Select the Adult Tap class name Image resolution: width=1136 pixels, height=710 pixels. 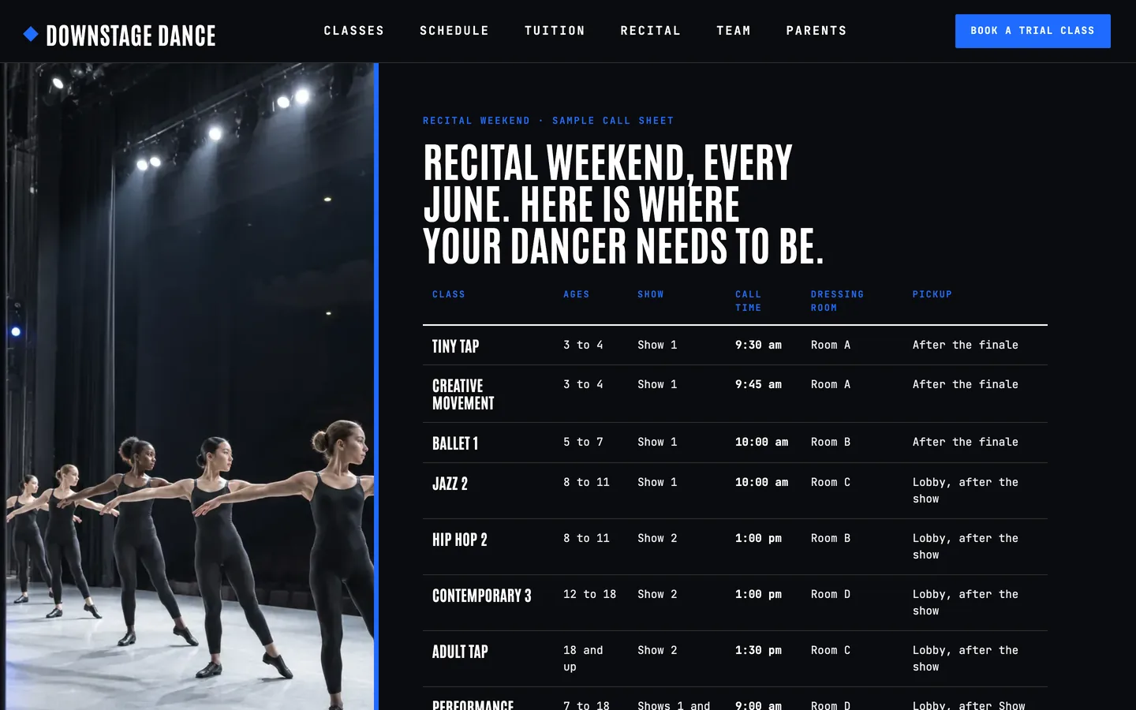click(x=461, y=652)
